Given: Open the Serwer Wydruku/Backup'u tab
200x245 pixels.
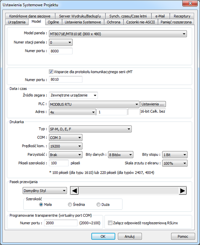Looking at the screenshot, I should pos(80,16).
